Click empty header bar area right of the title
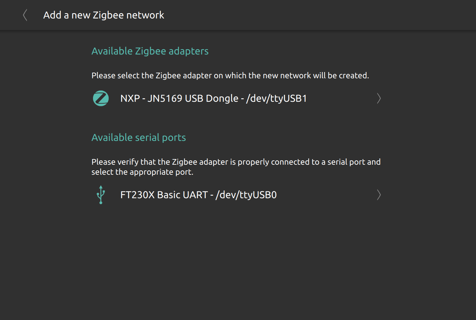Viewport: 476px width, 320px height. 313,15
